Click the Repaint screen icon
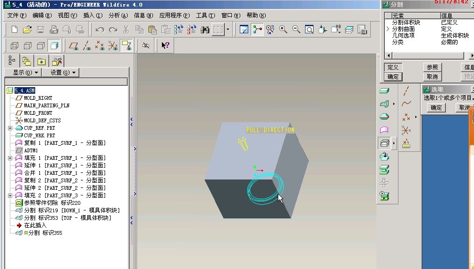The image size is (474, 269). (244, 29)
